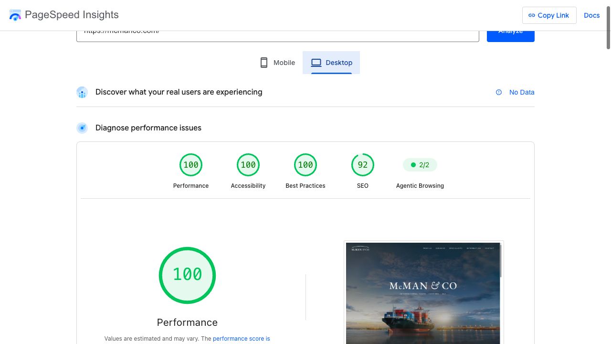The height and width of the screenshot is (344, 611).
Task: Click the real users experience section icon
Action: (82, 92)
